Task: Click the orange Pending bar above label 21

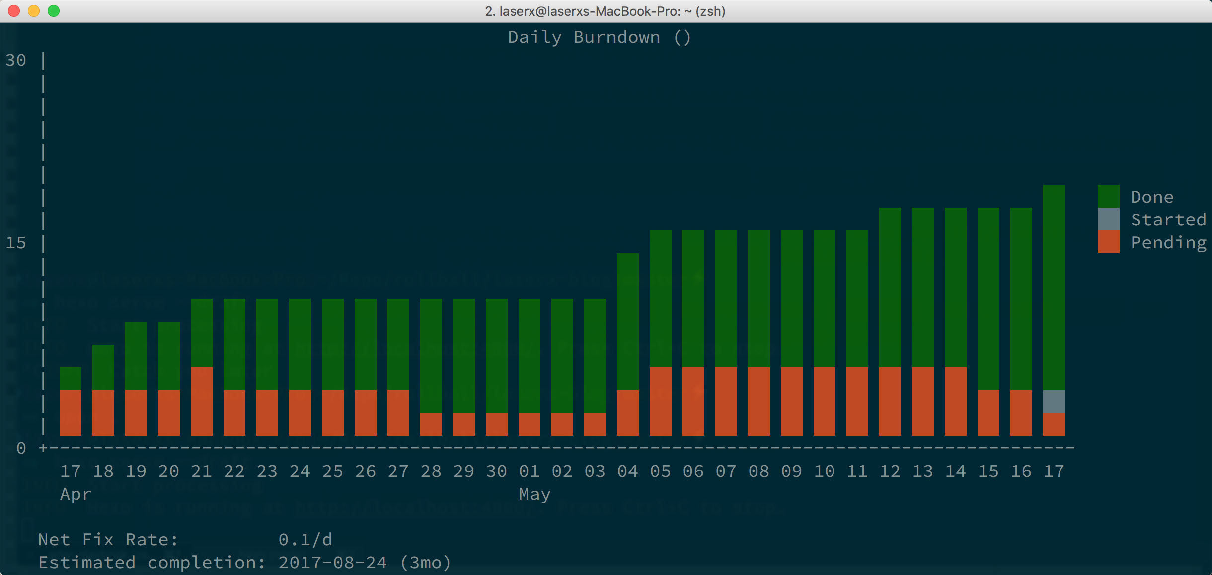Action: point(202,402)
